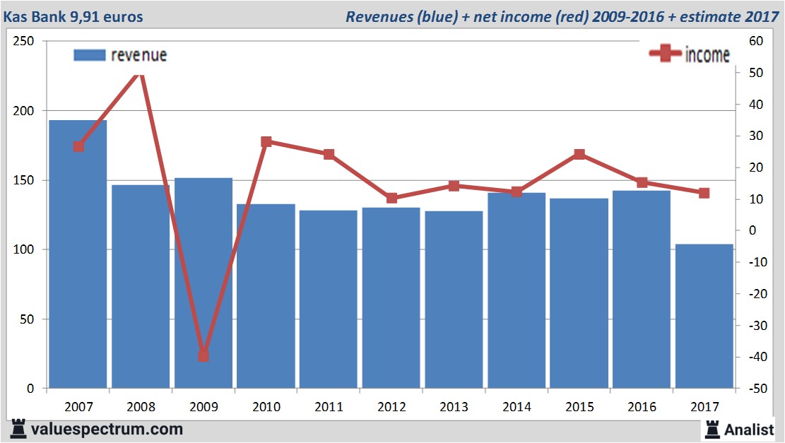The height and width of the screenshot is (443, 785).
Task: Click the 2007 income data marker
Action: tap(78, 147)
